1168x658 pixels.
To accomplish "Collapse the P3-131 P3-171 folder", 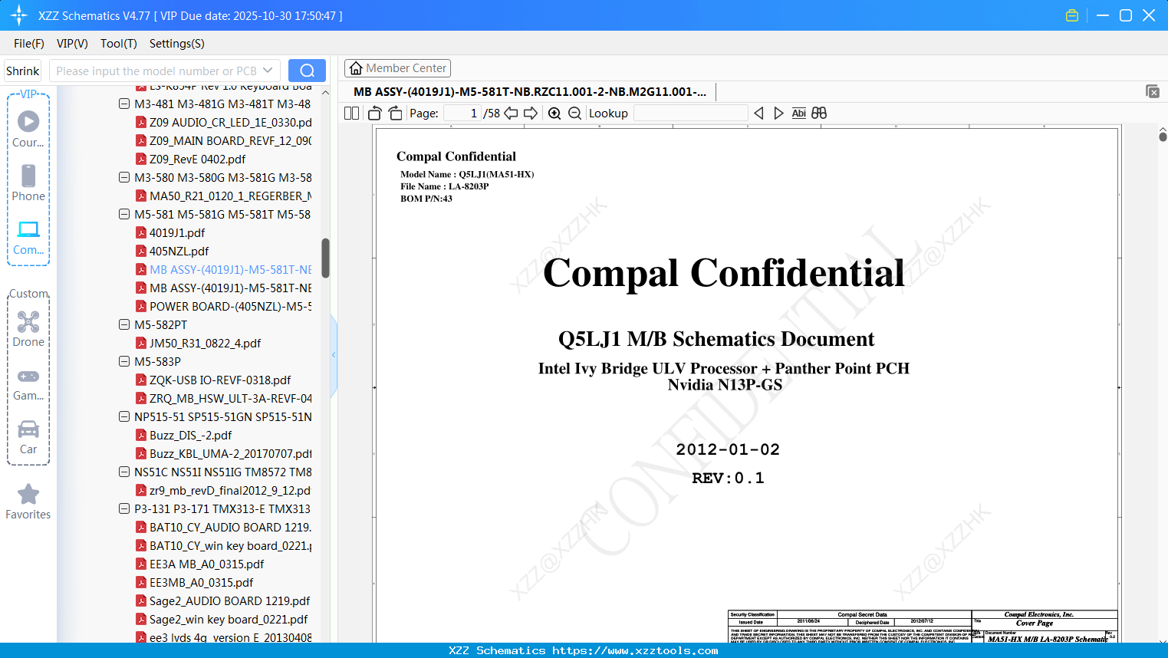I will click(124, 508).
